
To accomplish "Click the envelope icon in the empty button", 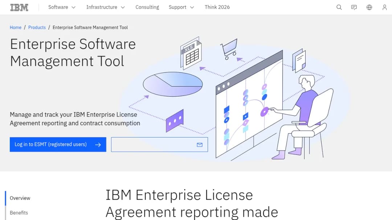I will tap(200, 145).
